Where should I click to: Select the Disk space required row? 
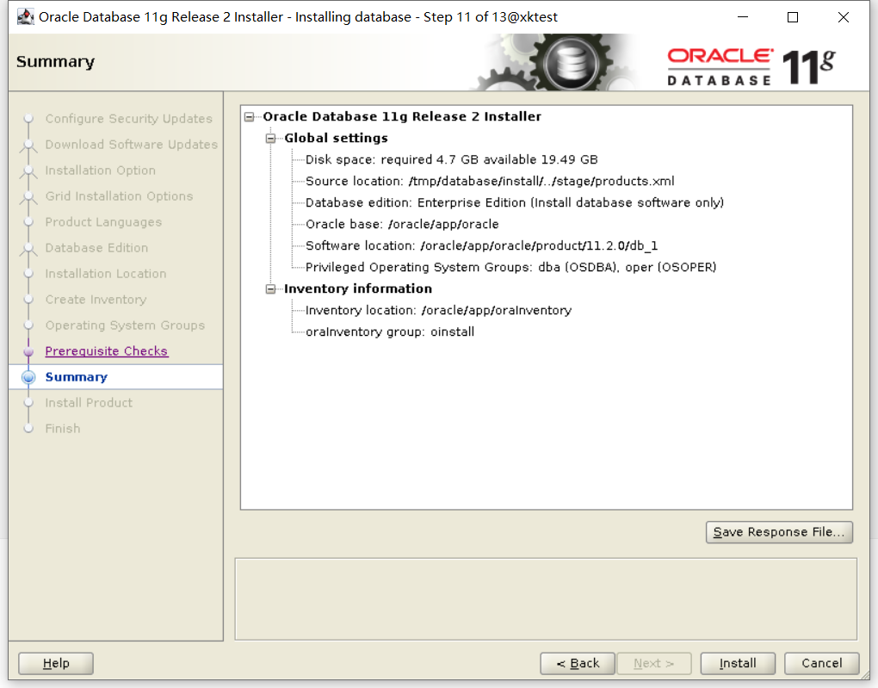[x=451, y=159]
